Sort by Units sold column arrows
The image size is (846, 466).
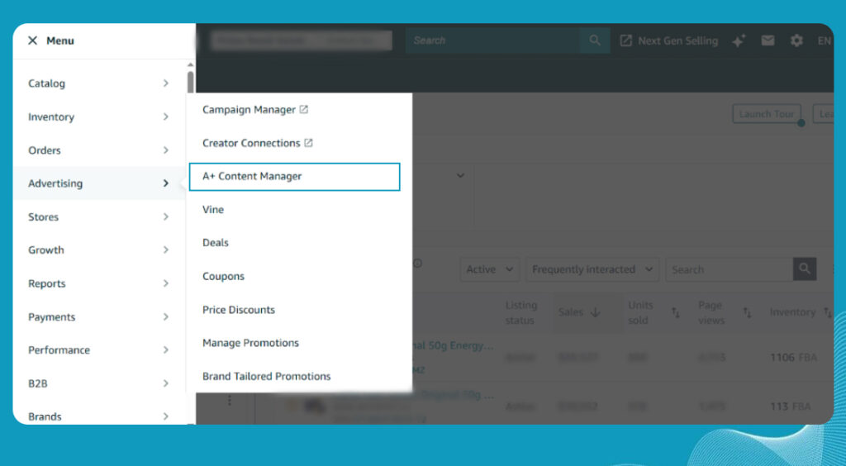click(675, 312)
